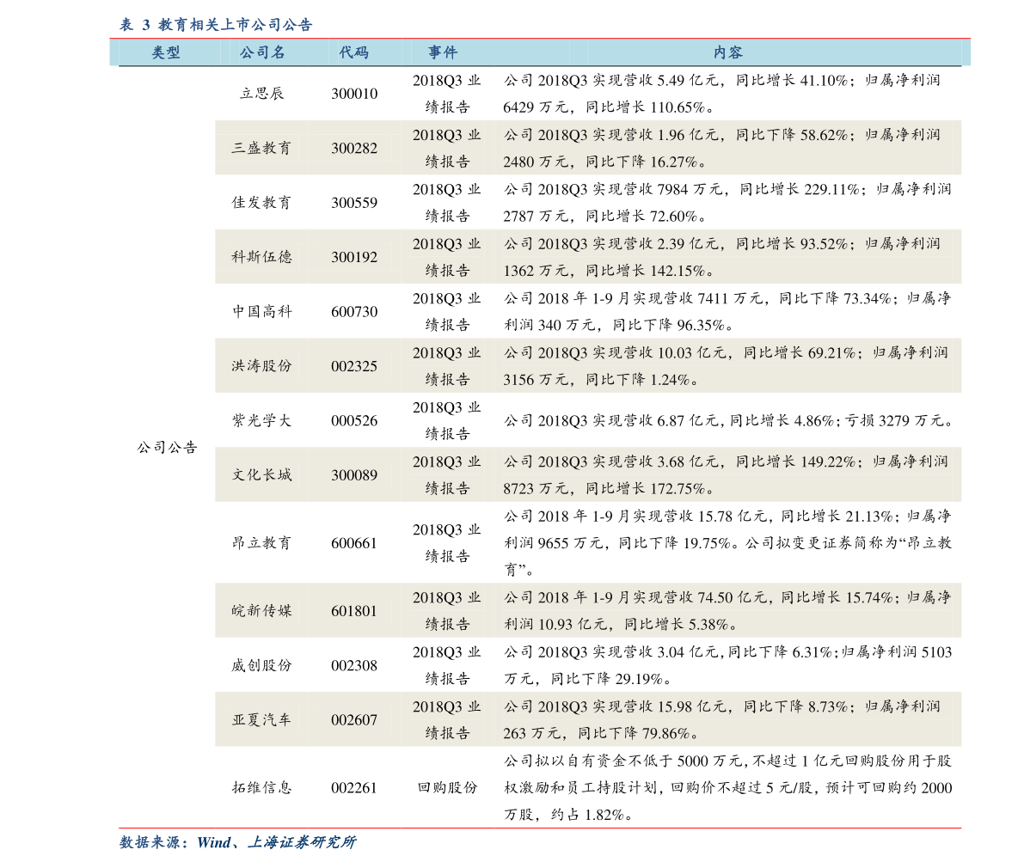Click the 佳发教育 company name
Image resolution: width=1024 pixels, height=868 pixels.
click(x=262, y=202)
